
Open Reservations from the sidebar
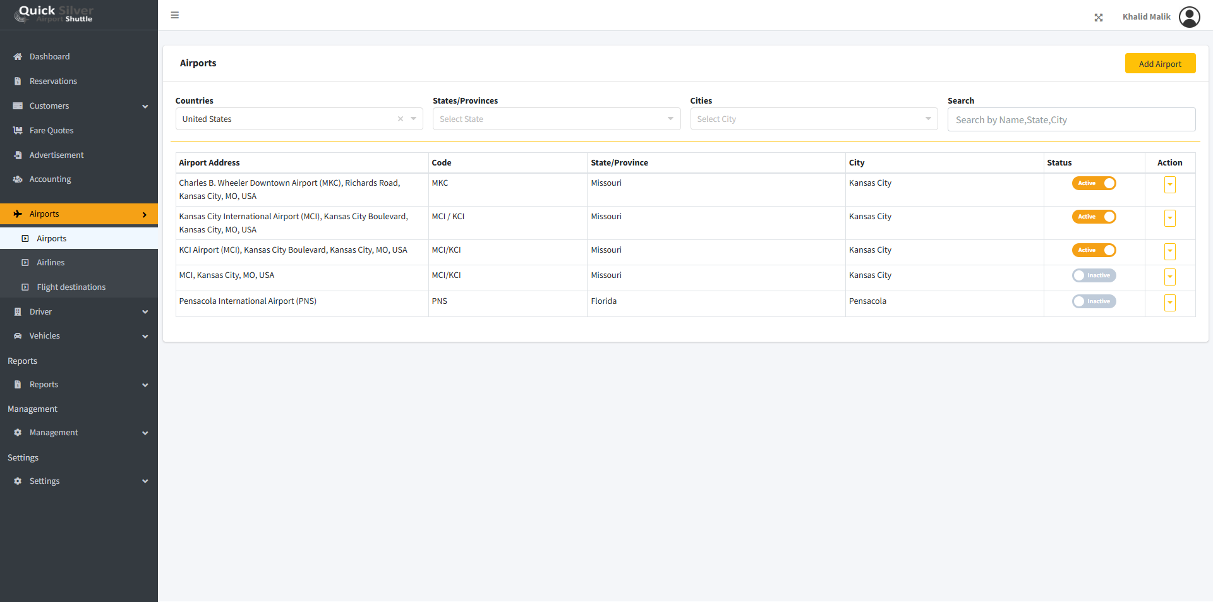(53, 81)
